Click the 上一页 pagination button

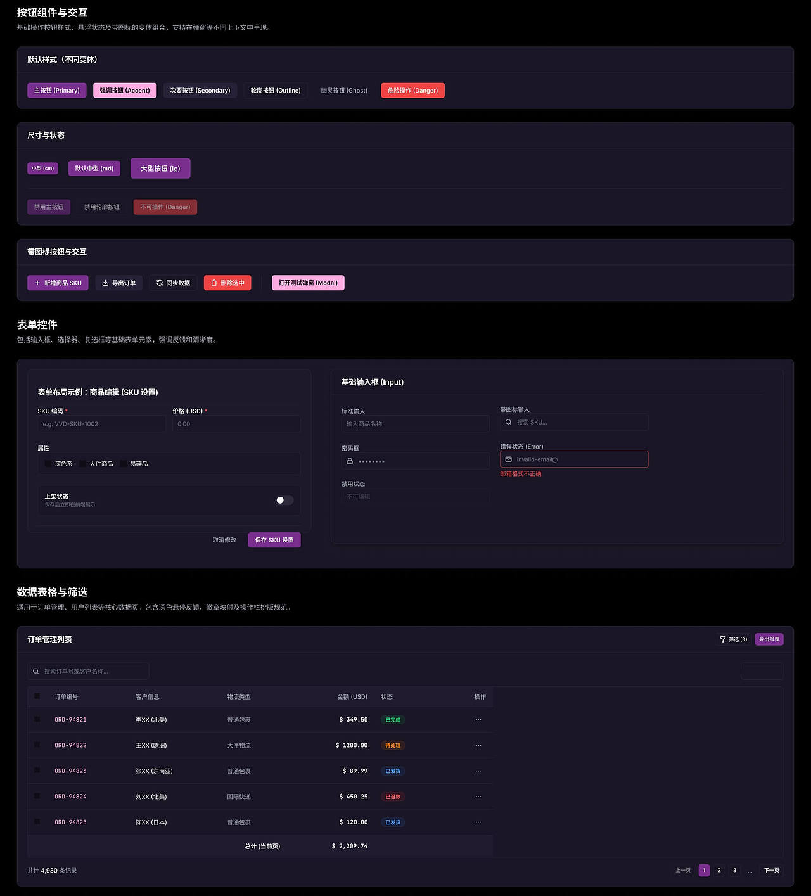[x=683, y=870]
